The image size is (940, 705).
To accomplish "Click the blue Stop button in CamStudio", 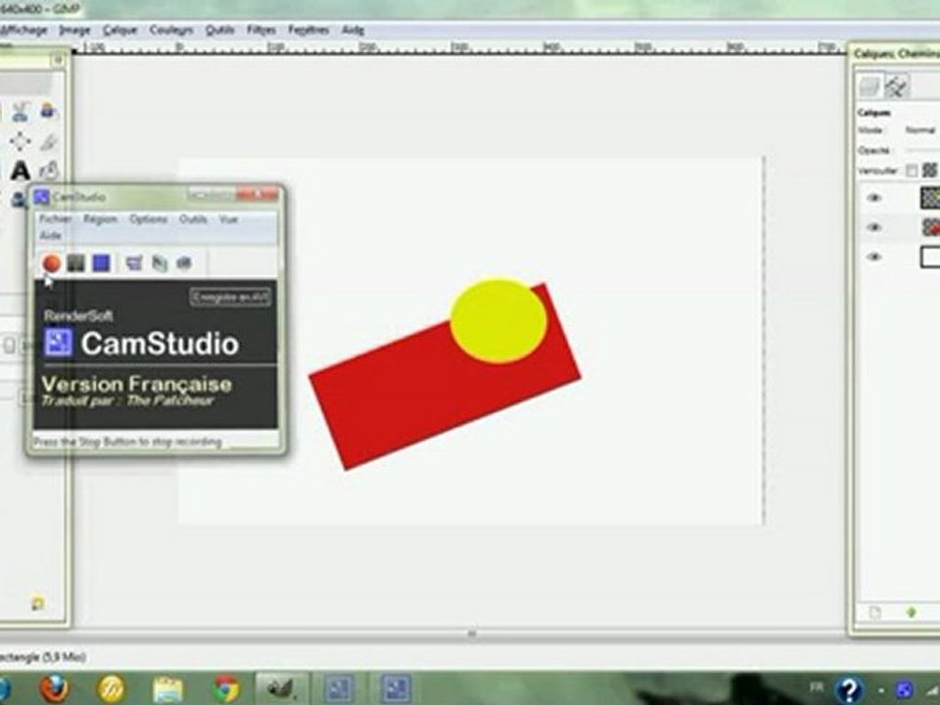I will pyautogui.click(x=101, y=263).
